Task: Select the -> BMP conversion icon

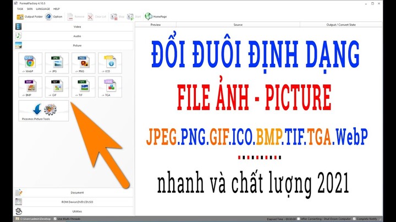Action: click(x=30, y=87)
